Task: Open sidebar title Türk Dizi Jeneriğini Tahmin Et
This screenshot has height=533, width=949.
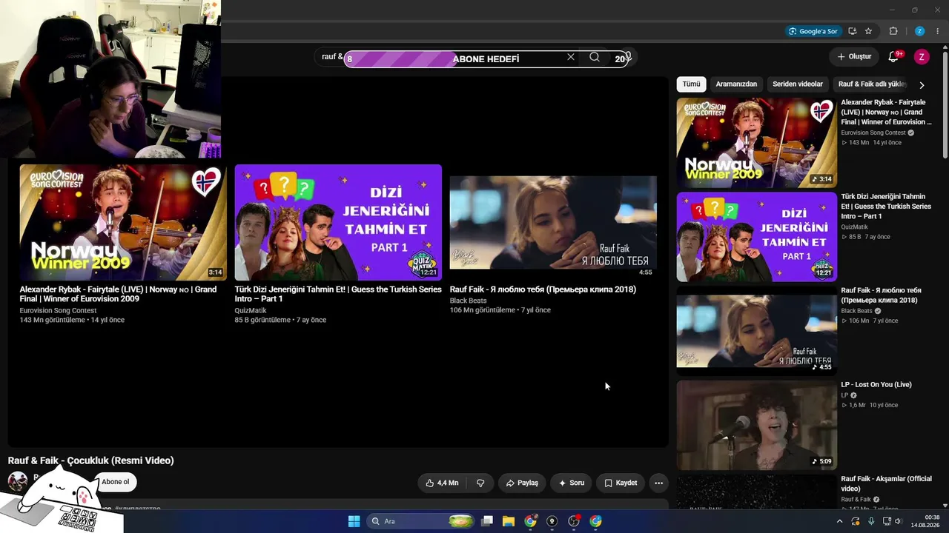Action: (x=886, y=206)
